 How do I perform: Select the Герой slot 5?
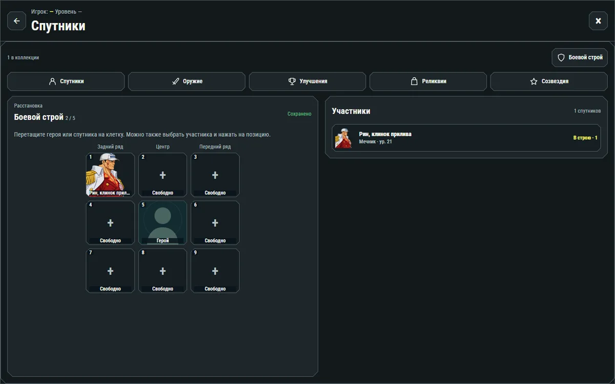pyautogui.click(x=162, y=223)
